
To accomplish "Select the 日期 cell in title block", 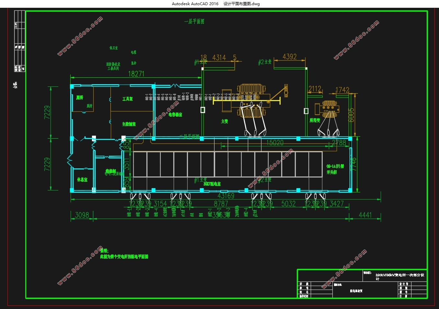I will click(x=403, y=296).
